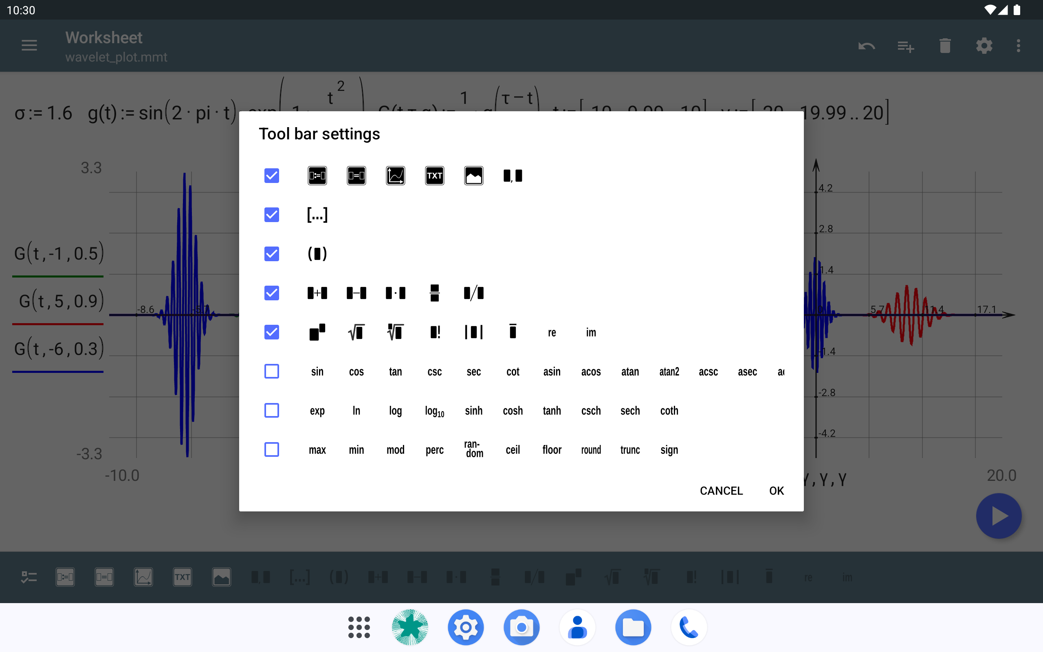Click the subtraction operator icon in dialog

356,293
